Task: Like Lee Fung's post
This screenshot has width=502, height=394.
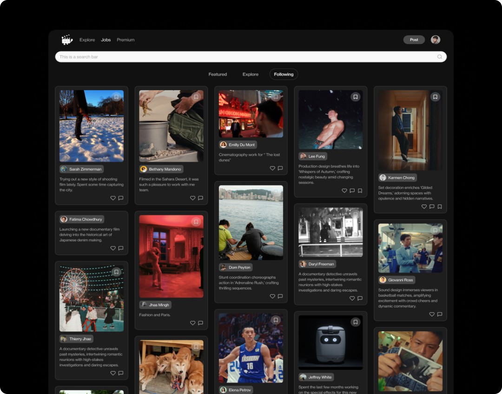Action: click(344, 191)
